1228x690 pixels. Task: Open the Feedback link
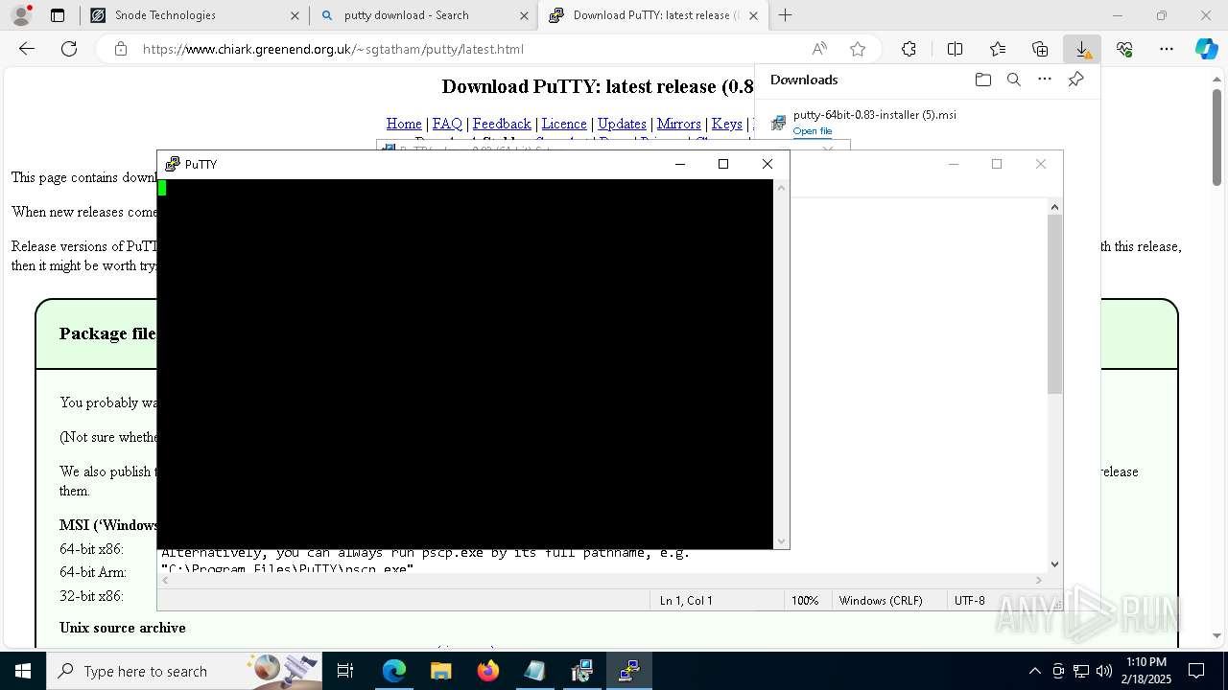point(502,124)
